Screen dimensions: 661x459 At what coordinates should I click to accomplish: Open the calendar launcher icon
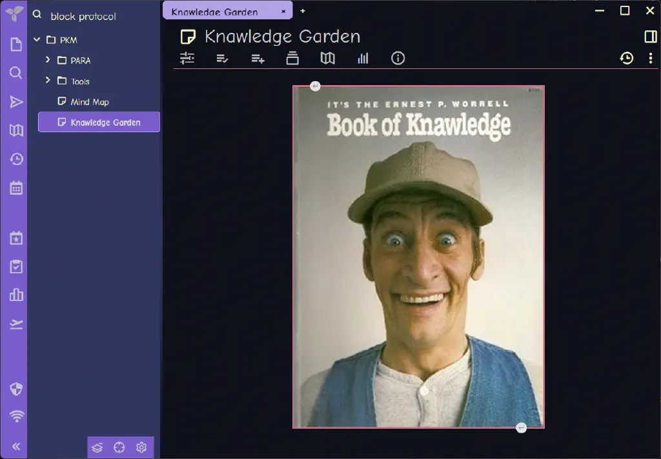pos(16,188)
